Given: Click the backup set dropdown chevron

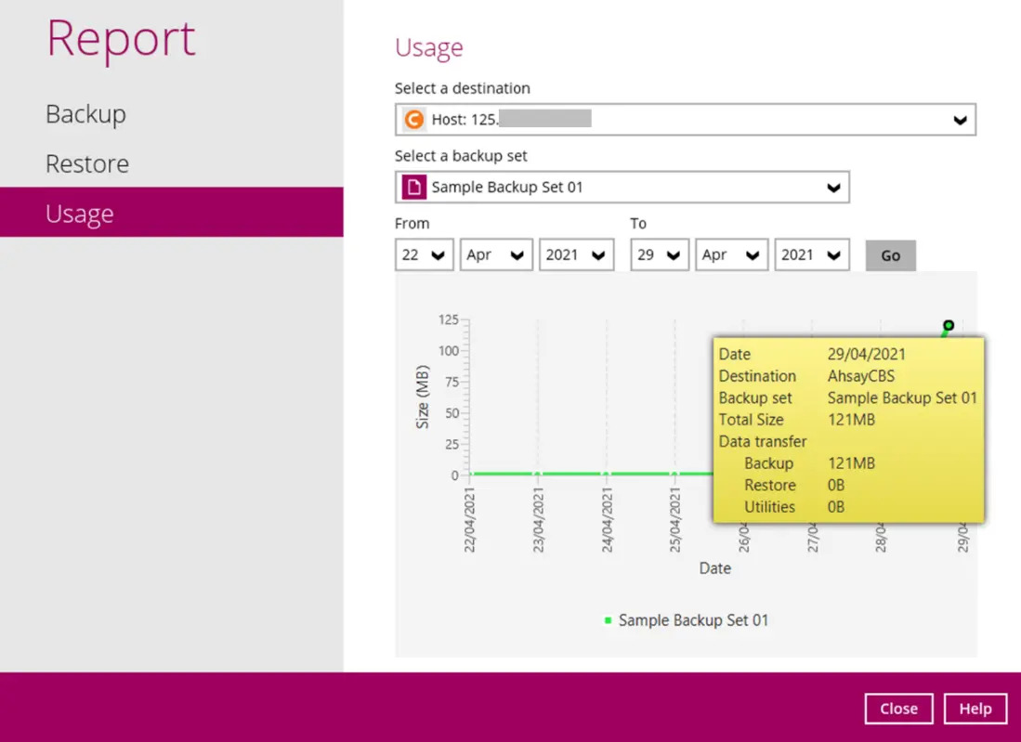Looking at the screenshot, I should 833,187.
